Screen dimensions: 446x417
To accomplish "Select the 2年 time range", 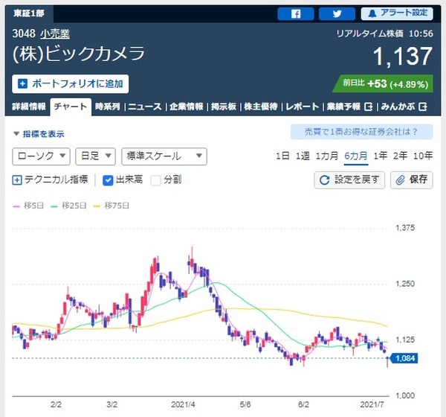I will tap(400, 156).
